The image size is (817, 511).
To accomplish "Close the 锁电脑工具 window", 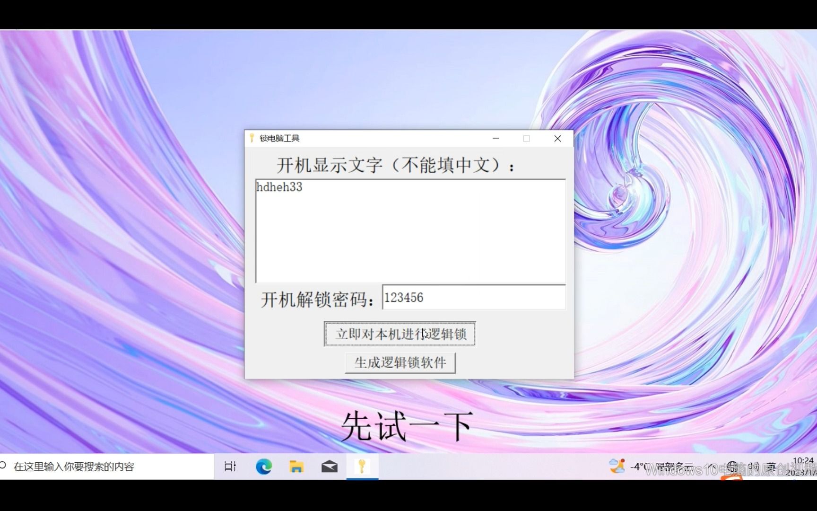I will pyautogui.click(x=557, y=138).
